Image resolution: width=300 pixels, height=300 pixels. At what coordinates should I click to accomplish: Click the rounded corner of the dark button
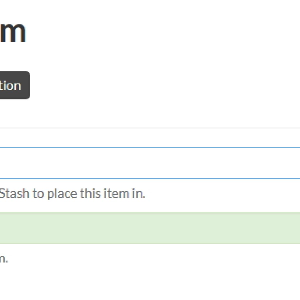pyautogui.click(x=28, y=74)
